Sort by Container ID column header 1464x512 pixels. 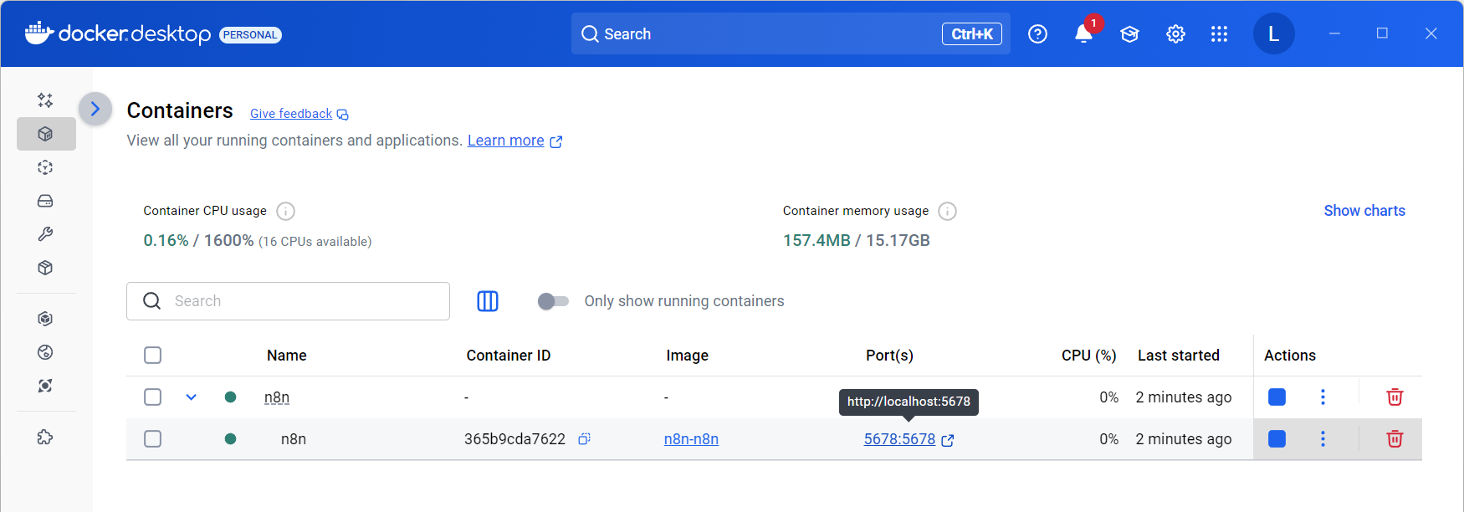pyautogui.click(x=509, y=356)
